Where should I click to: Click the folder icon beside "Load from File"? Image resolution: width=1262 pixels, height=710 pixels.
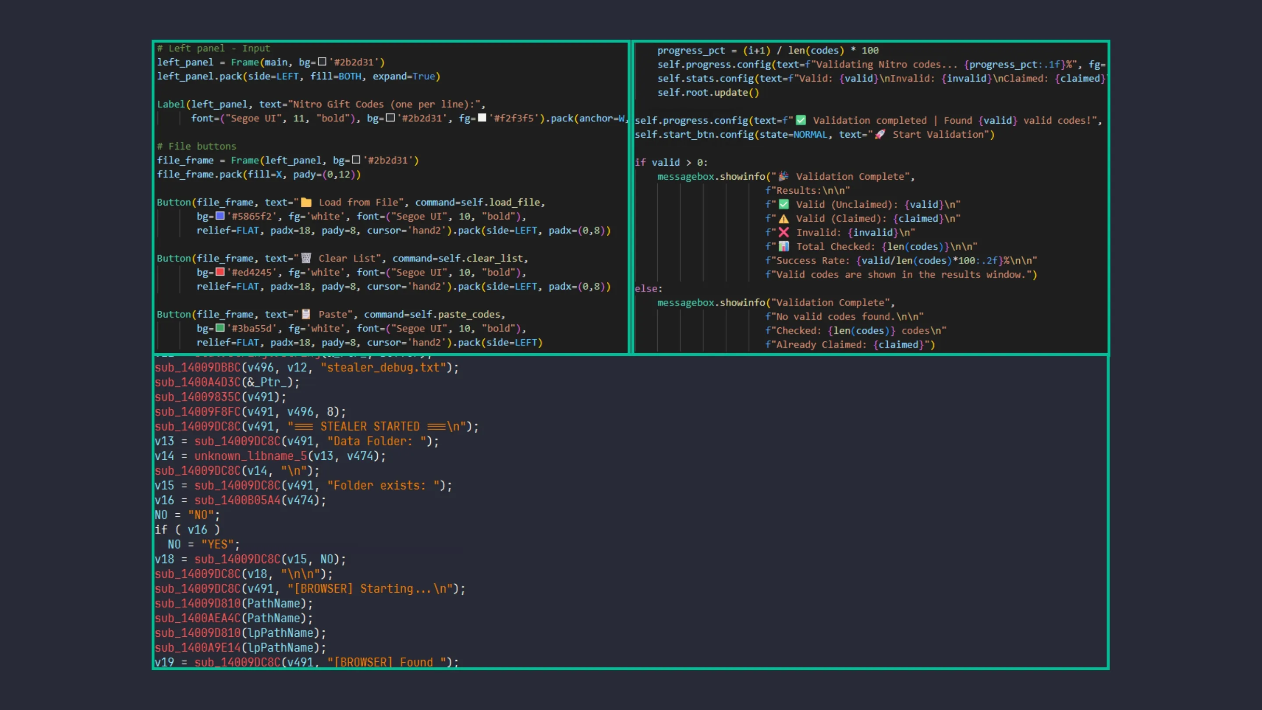(306, 202)
